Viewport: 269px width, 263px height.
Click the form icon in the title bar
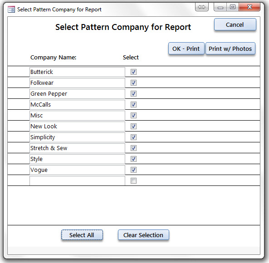[x=11, y=10]
